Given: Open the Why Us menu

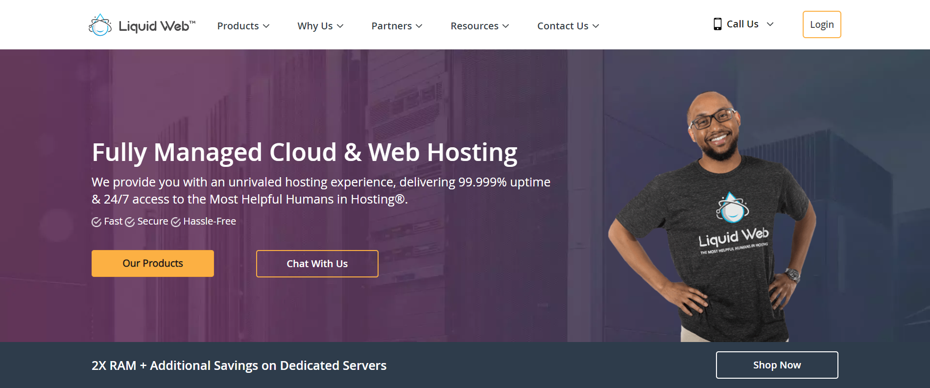Looking at the screenshot, I should pos(320,26).
